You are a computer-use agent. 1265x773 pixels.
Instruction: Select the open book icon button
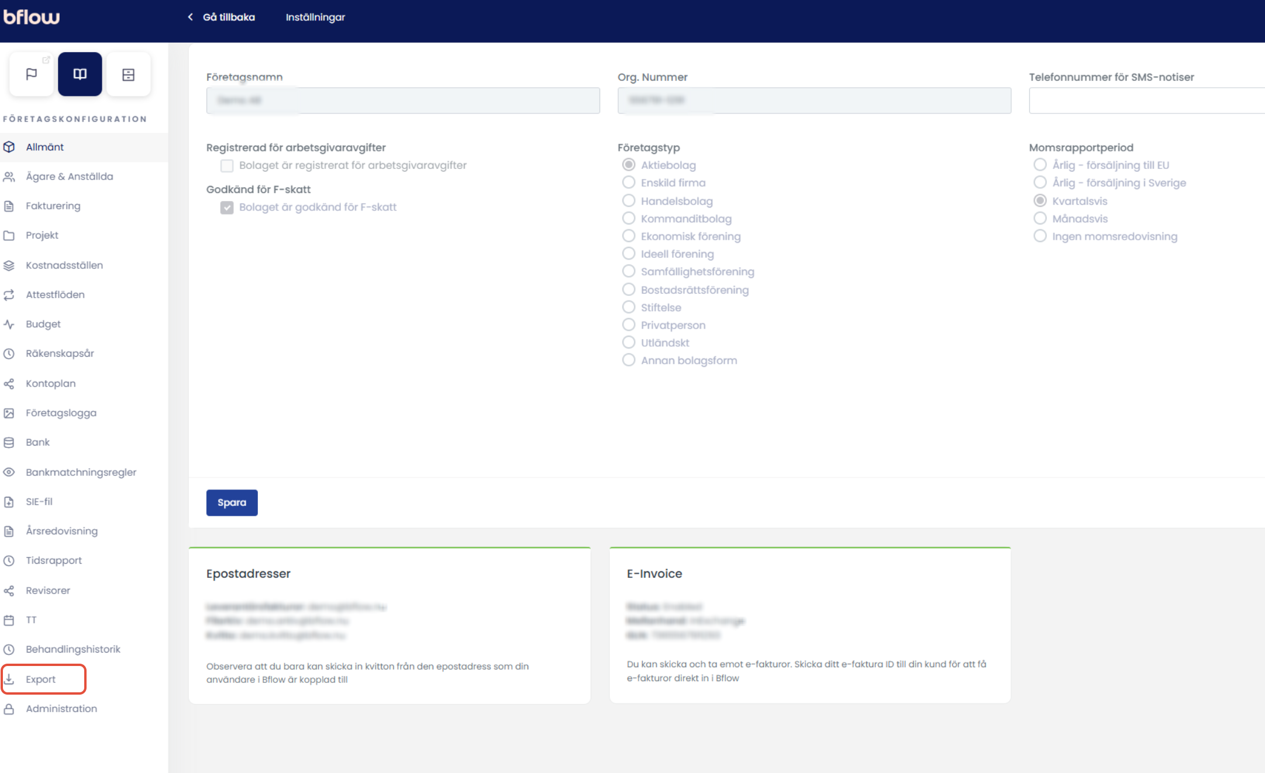coord(80,74)
